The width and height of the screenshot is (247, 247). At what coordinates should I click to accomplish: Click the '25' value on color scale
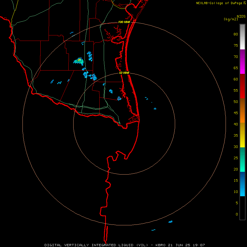click(236, 158)
